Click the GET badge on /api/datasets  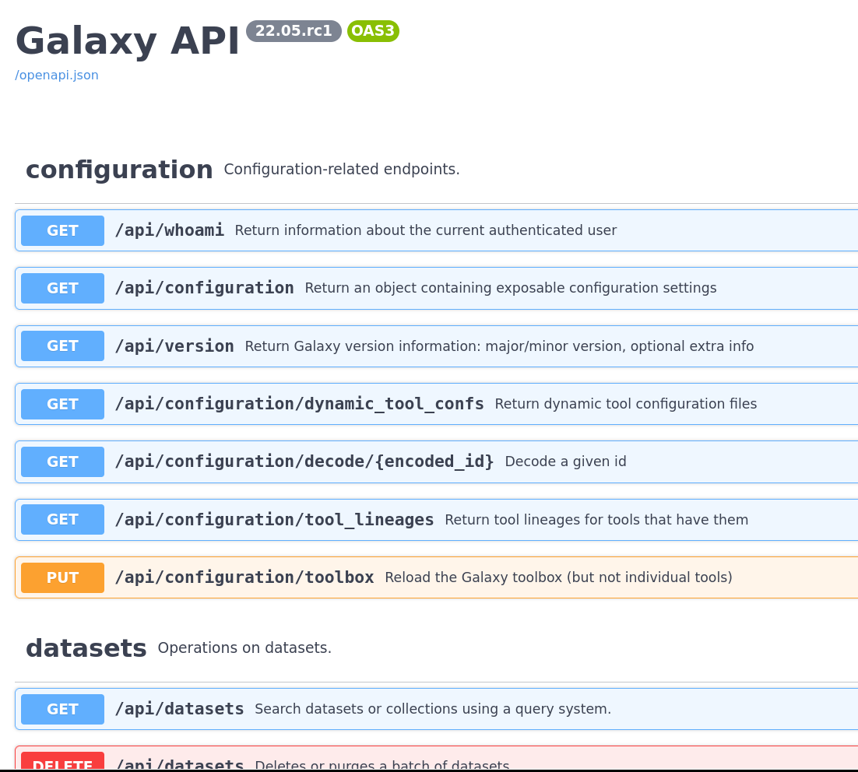(62, 709)
